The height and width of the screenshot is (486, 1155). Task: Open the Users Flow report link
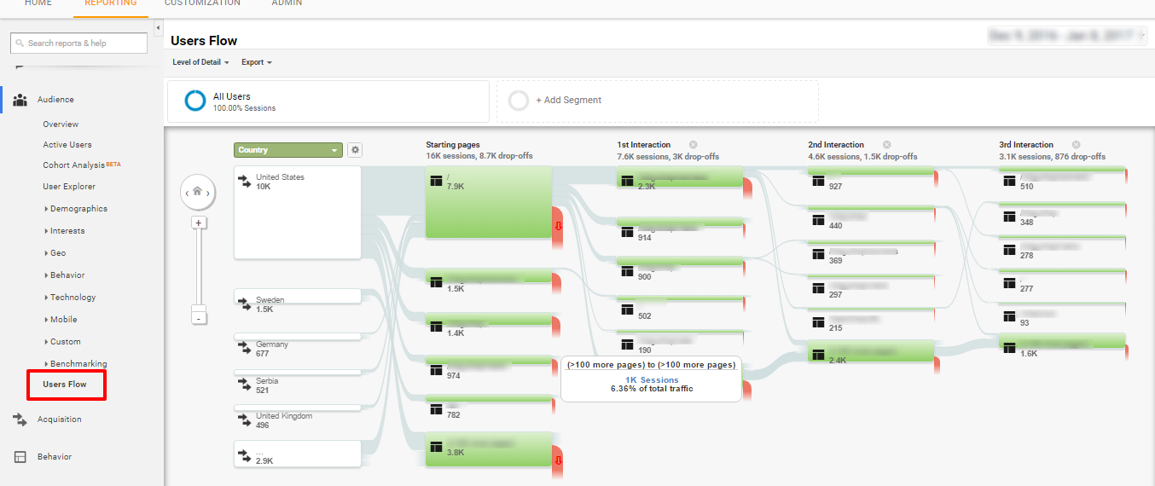pyautogui.click(x=65, y=385)
